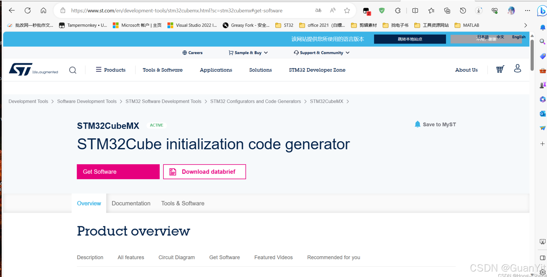Switch to Tools & Software product tab

pos(183,203)
